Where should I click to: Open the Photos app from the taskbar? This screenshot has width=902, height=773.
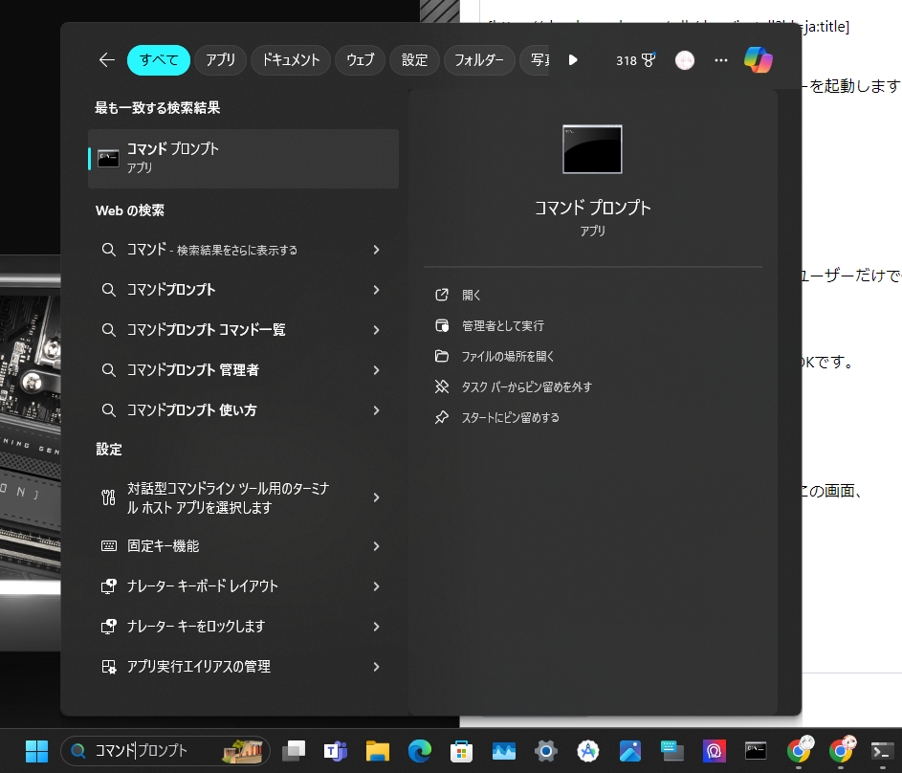tap(630, 751)
